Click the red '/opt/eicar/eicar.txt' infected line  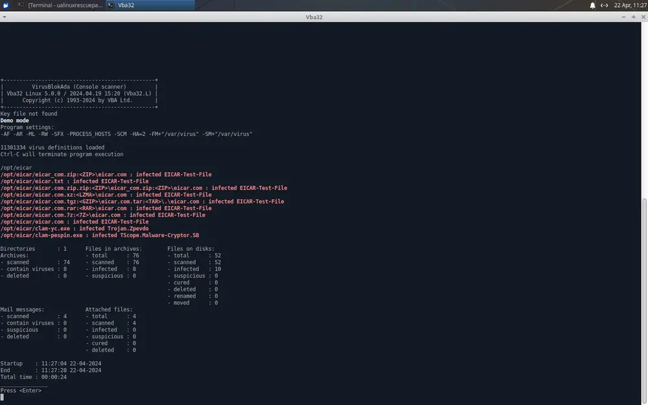click(x=75, y=181)
